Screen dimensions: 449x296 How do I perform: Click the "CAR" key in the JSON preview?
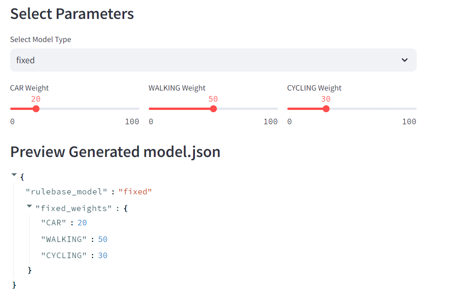(x=55, y=223)
